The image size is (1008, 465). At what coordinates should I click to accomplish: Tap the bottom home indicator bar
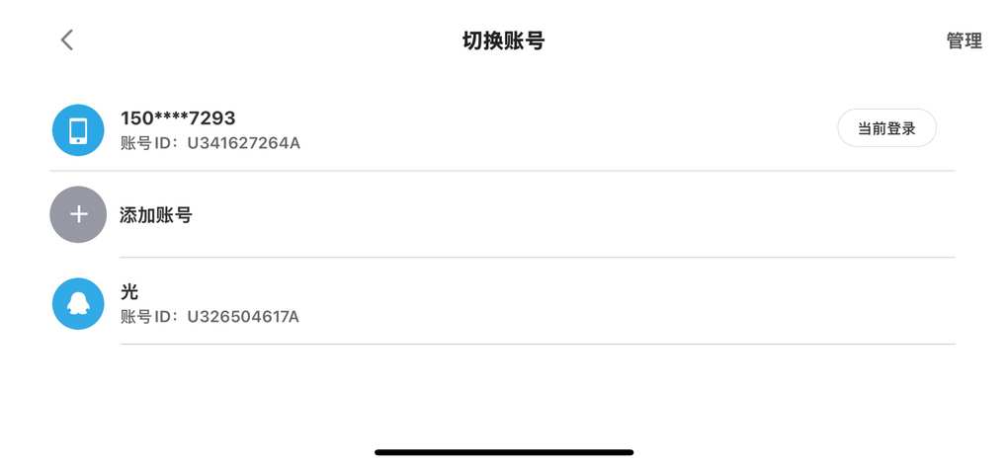tap(504, 452)
